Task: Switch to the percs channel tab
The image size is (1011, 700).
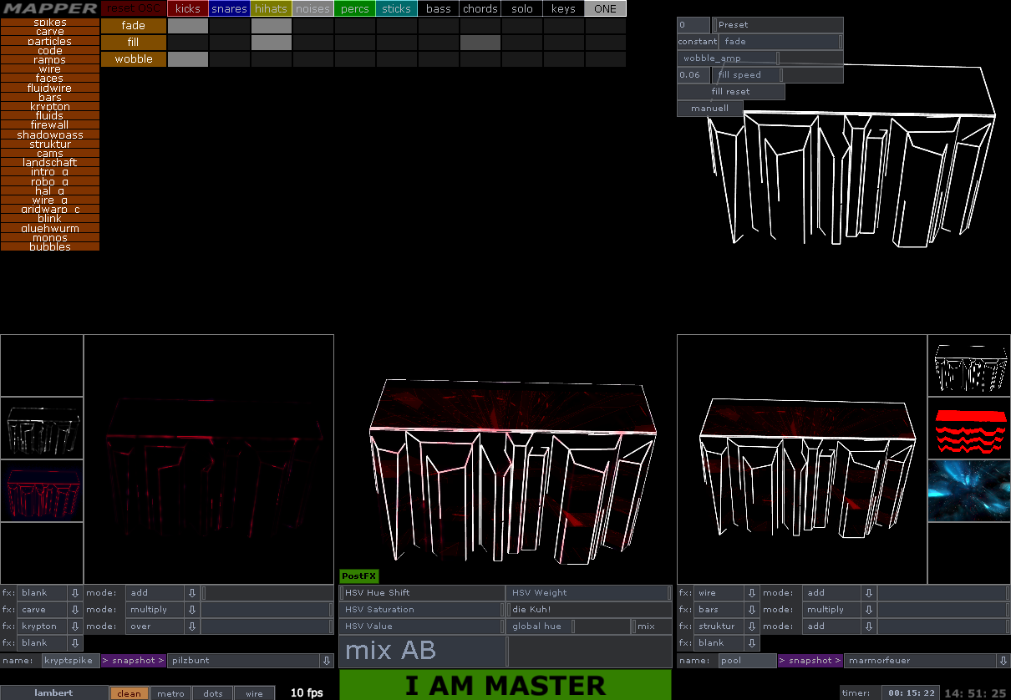Action: coord(355,9)
